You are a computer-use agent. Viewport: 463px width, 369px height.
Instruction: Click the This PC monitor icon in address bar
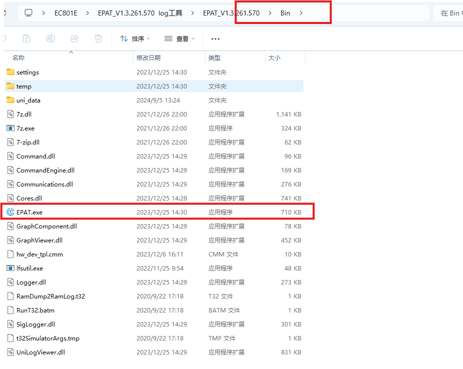click(x=28, y=13)
